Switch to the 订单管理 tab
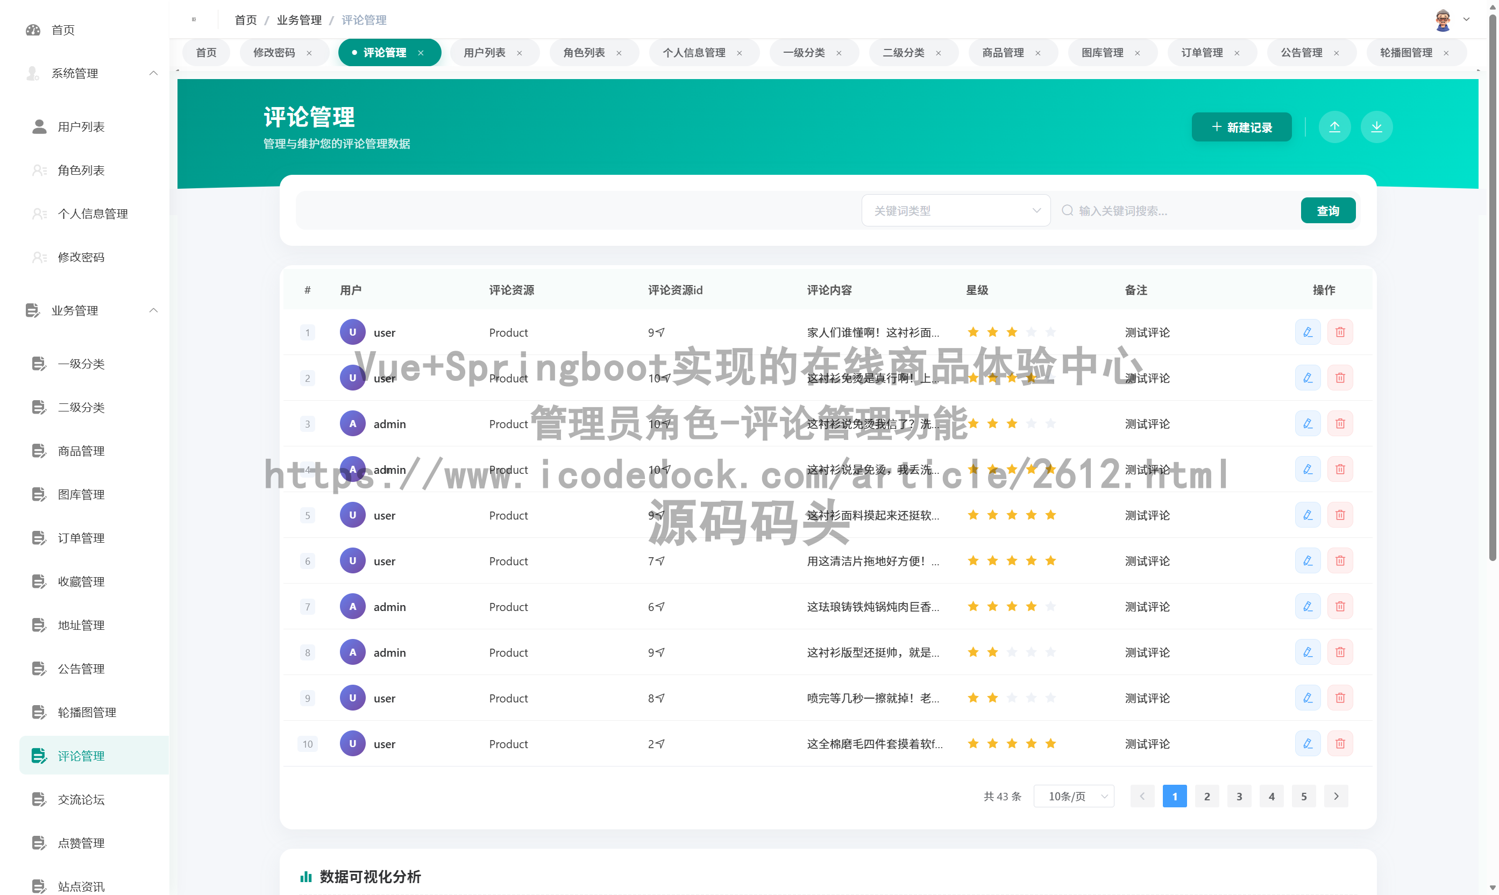 point(1203,53)
